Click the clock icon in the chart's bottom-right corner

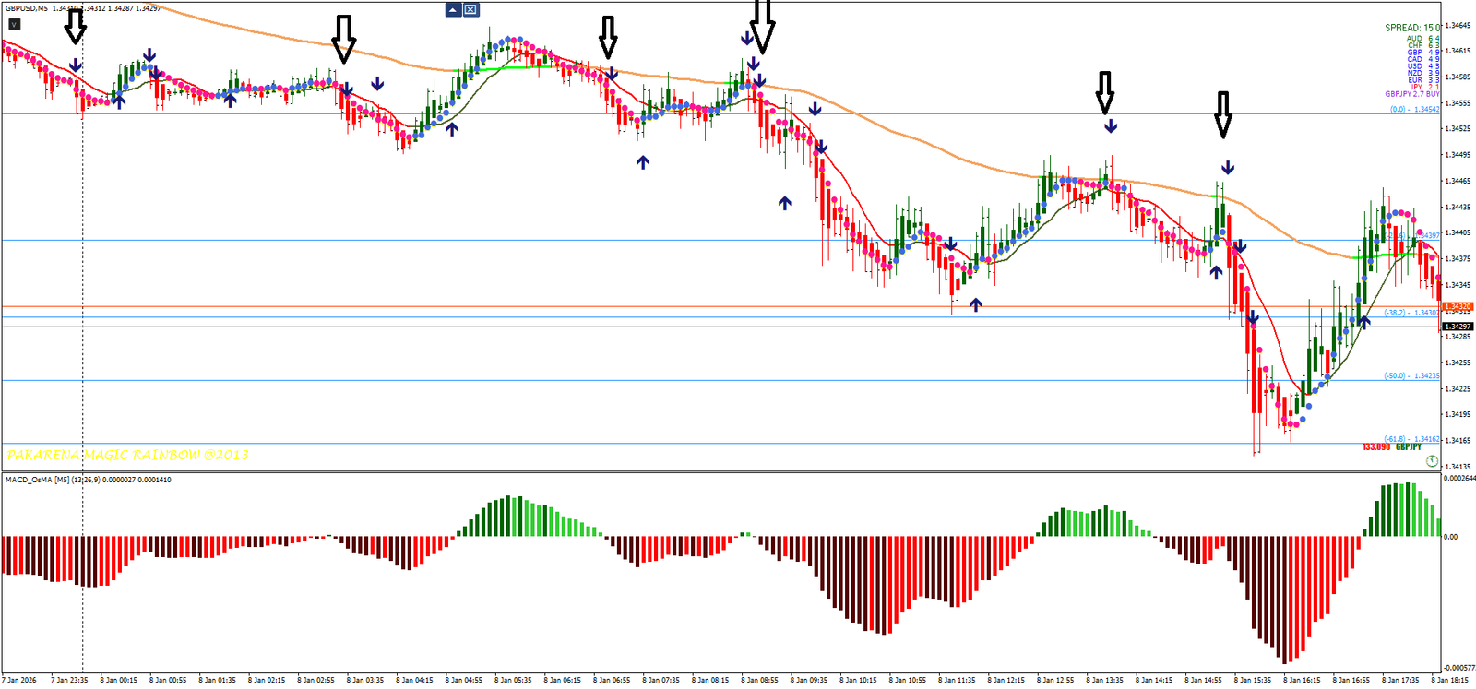point(1432,461)
